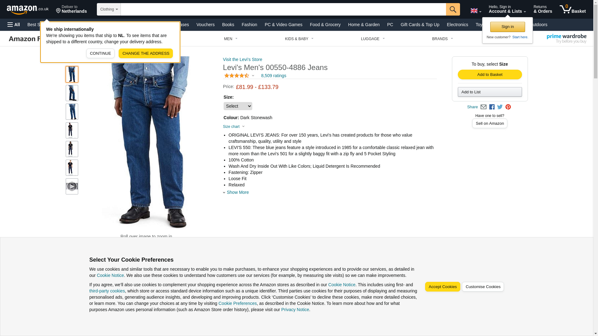This screenshot has width=598, height=336.
Task: Click the Add to Basket button
Action: click(490, 74)
